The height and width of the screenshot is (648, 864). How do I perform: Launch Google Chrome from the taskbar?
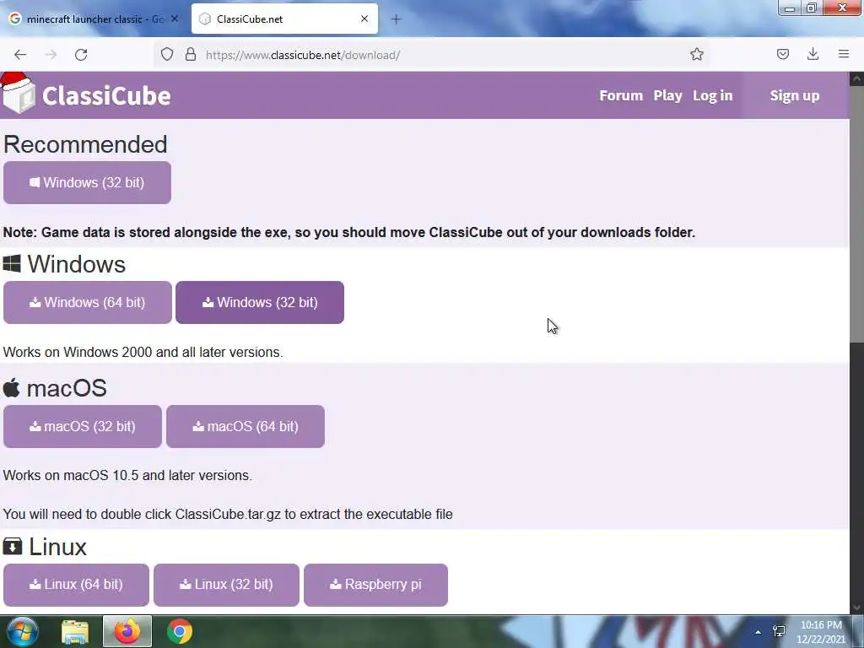coord(180,631)
